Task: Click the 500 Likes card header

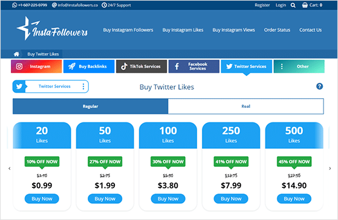Action: pyautogui.click(x=294, y=136)
